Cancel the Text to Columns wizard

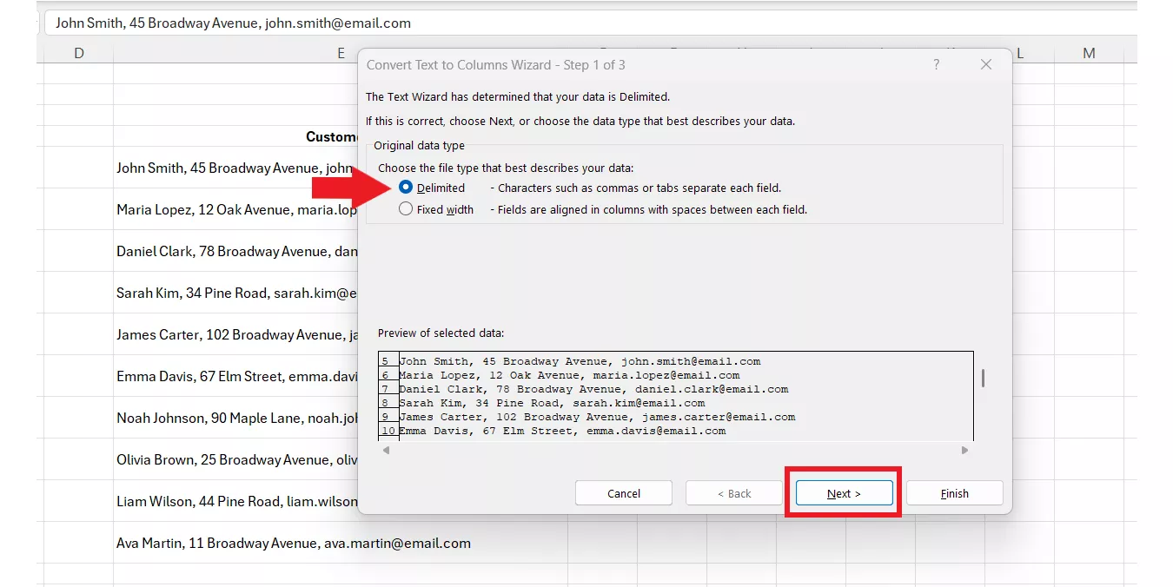[623, 492]
